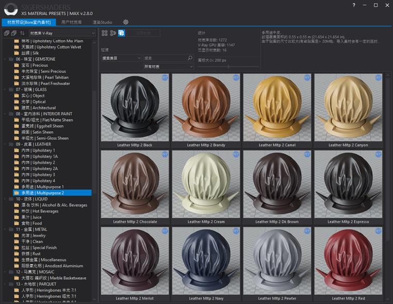Click the badge on Leather Mltp 2 Black

[x=164, y=78]
